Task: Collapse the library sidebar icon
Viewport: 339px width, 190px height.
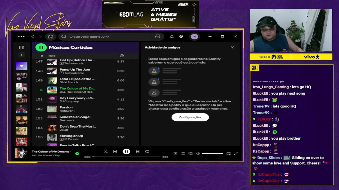Action: pos(21,47)
